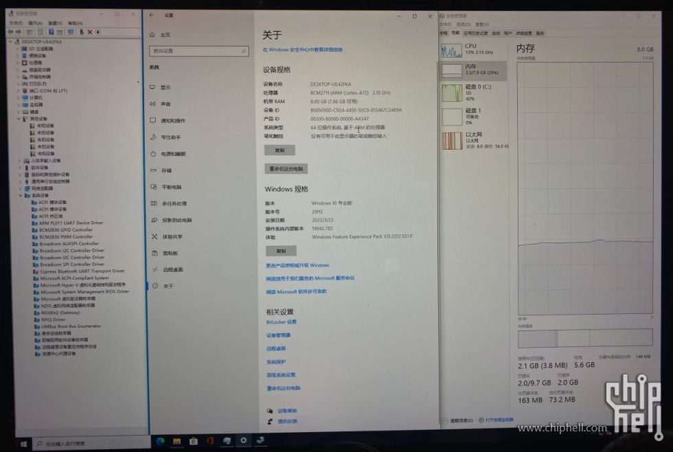Image resolution: width=673 pixels, height=452 pixels.
Task: Switch to 应用历史记录 tab in Task Manager
Action: point(475,33)
